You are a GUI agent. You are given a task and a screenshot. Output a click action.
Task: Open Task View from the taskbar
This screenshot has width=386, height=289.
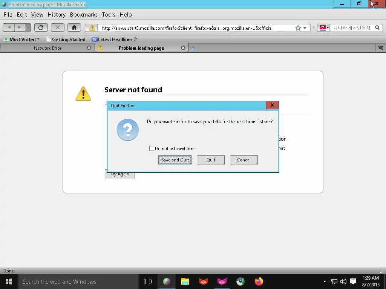point(148,281)
